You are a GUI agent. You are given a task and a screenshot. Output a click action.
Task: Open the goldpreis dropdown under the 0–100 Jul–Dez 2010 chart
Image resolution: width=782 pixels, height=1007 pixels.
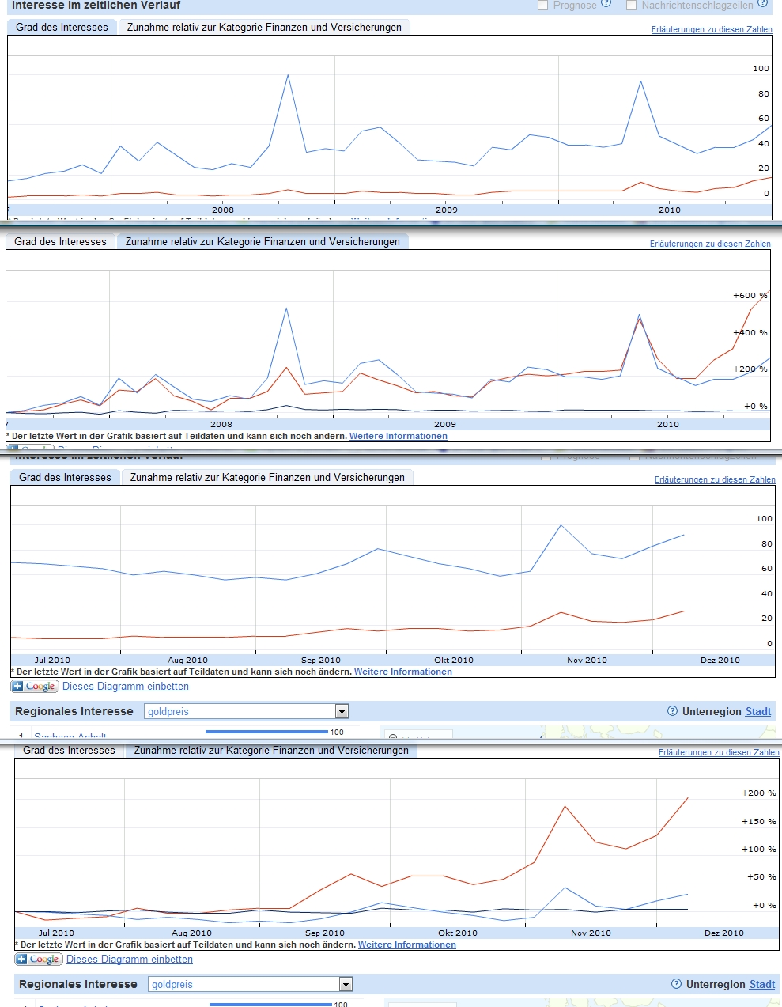pyautogui.click(x=342, y=711)
